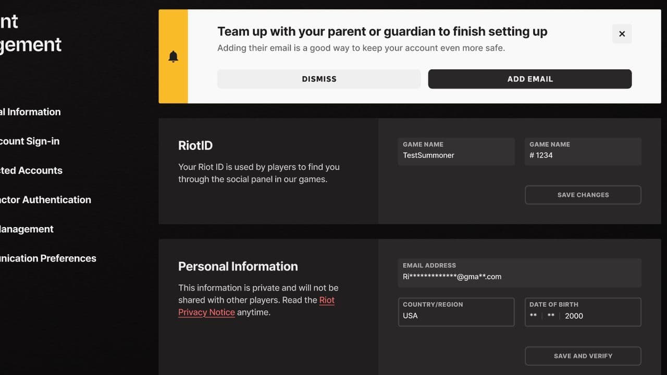Edit the TestSummoner game name field

click(456, 152)
